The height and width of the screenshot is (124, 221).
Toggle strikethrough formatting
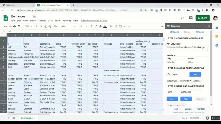[100, 26]
